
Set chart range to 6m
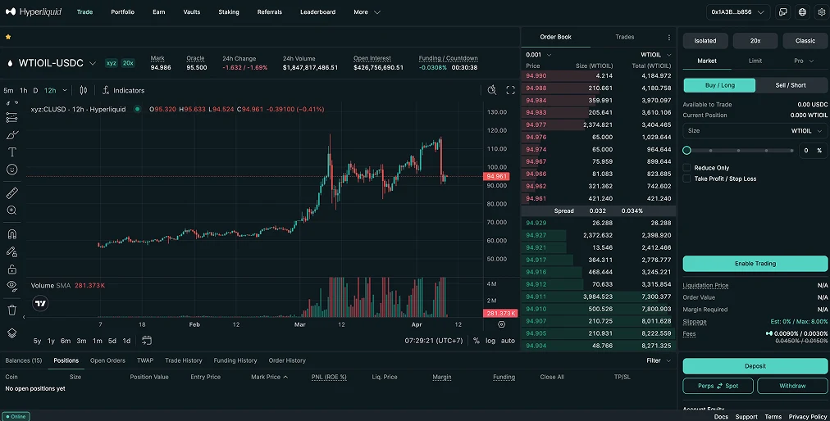coord(66,341)
